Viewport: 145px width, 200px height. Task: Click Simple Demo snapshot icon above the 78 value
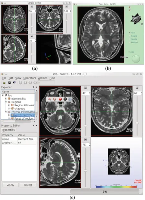(32, 36)
